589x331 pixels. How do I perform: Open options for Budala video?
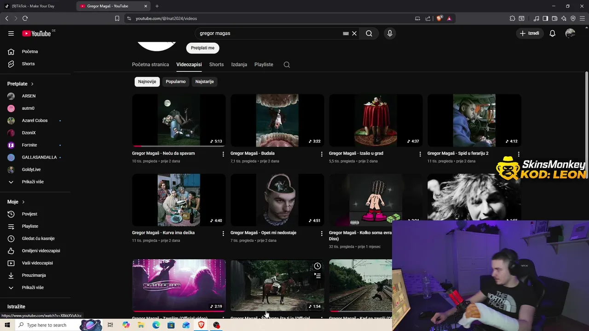[x=322, y=154]
